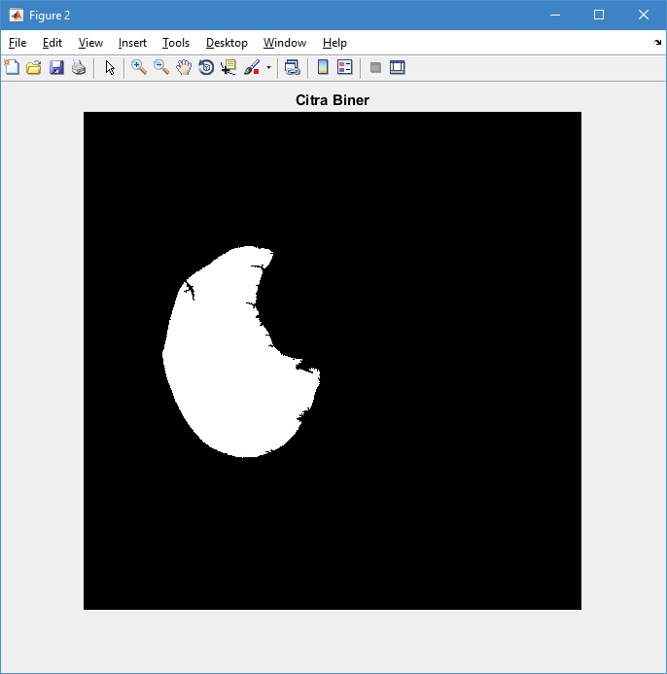Viewport: 667px width, 674px height.
Task: Activate the Pan hand tool
Action: pyautogui.click(x=184, y=67)
